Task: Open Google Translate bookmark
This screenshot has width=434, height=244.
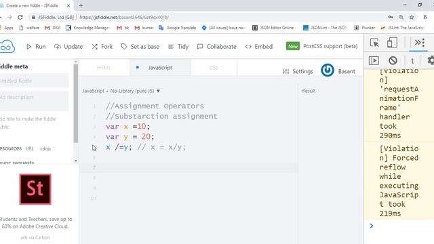Action: [178, 28]
